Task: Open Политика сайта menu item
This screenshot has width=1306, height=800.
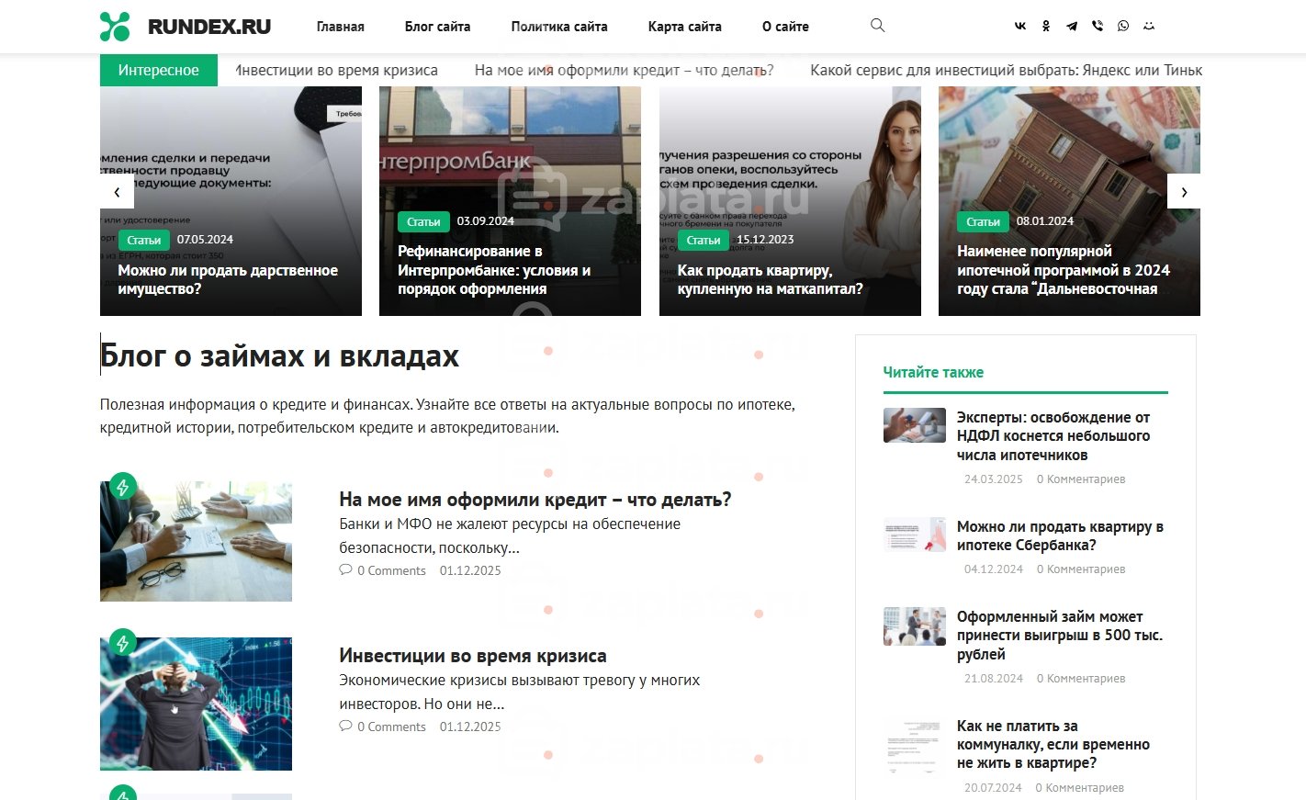Action: point(559,27)
